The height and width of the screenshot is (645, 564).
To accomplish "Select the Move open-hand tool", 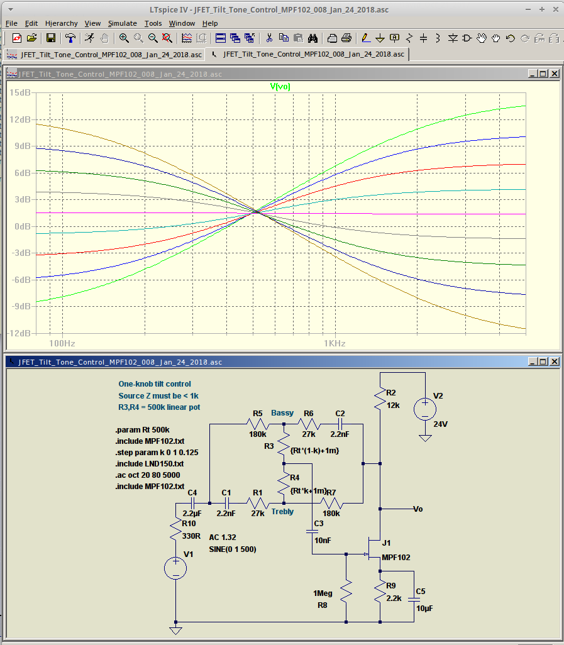I will pos(481,38).
